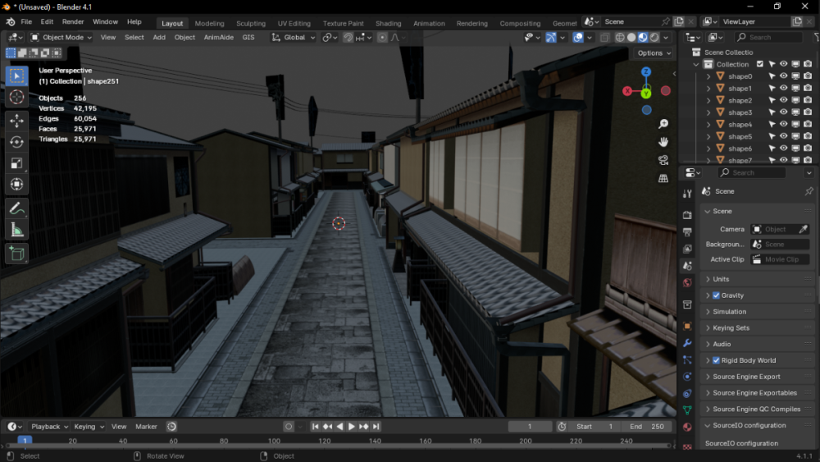Screen dimensions: 820x462
Task: Activate the Rotate tool
Action: pos(16,142)
